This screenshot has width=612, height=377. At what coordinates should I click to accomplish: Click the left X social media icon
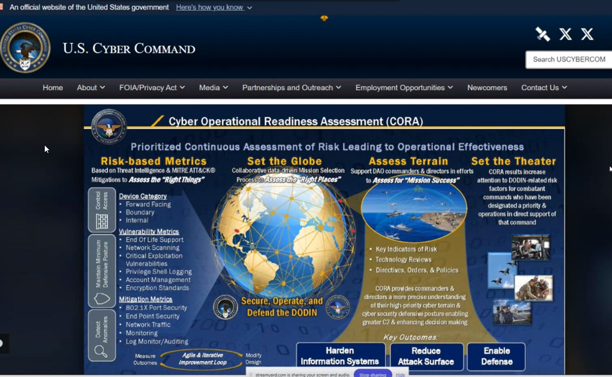click(565, 34)
